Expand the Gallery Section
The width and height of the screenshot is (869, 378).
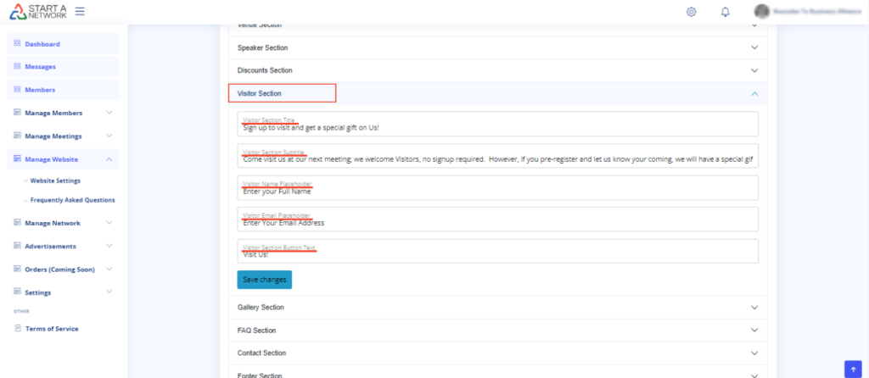[754, 307]
